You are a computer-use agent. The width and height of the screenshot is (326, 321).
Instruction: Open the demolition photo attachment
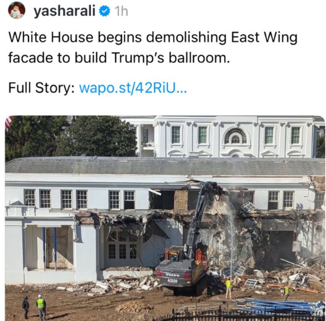(165, 218)
